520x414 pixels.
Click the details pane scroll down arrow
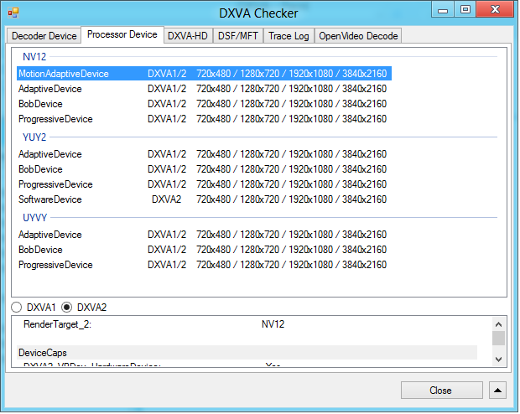pyautogui.click(x=498, y=360)
